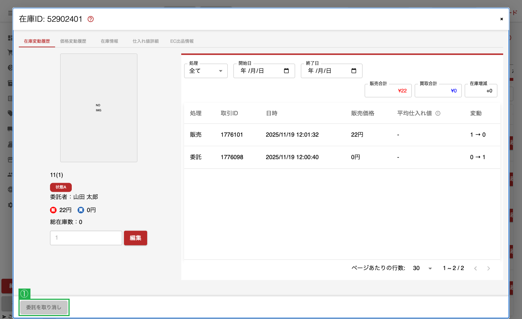Image resolution: width=522 pixels, height=319 pixels.
Task: Click the red help question mark icon
Action: (91, 19)
